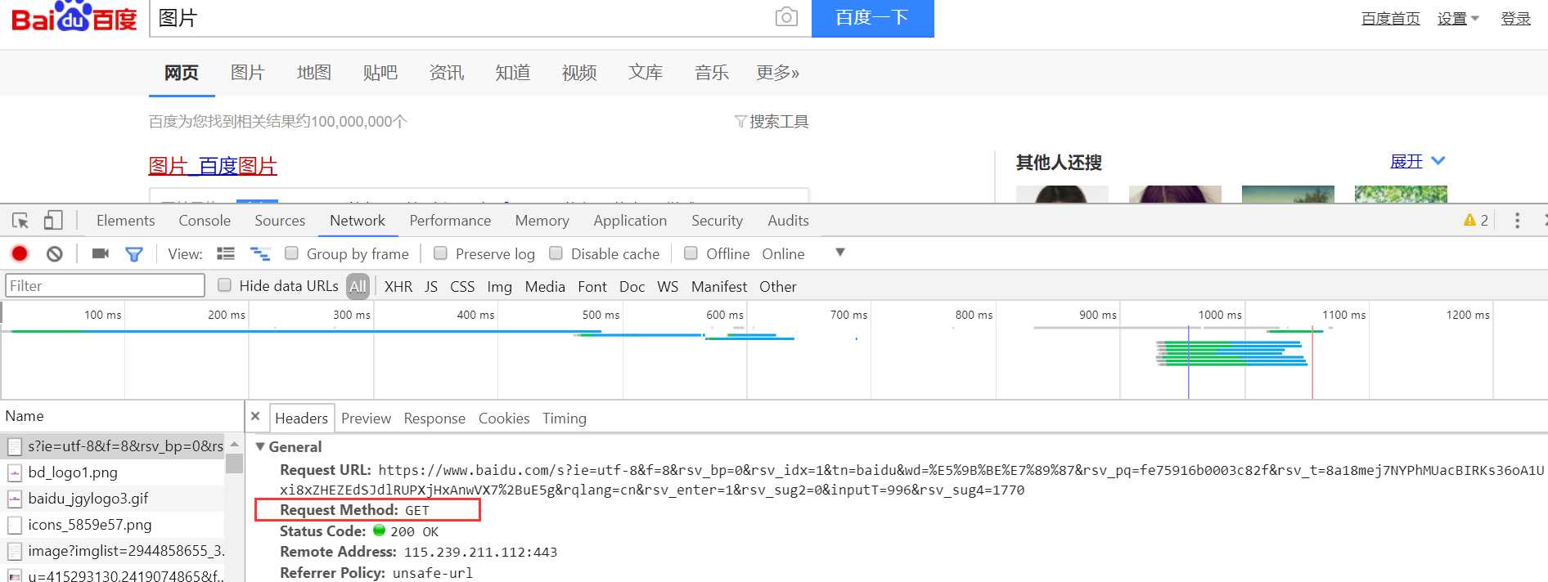Open the 设置 dropdown menu
The width and height of the screenshot is (1548, 582).
[1458, 18]
